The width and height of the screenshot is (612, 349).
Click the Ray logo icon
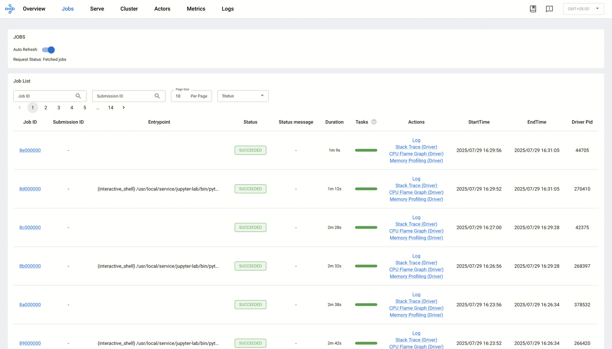10,9
